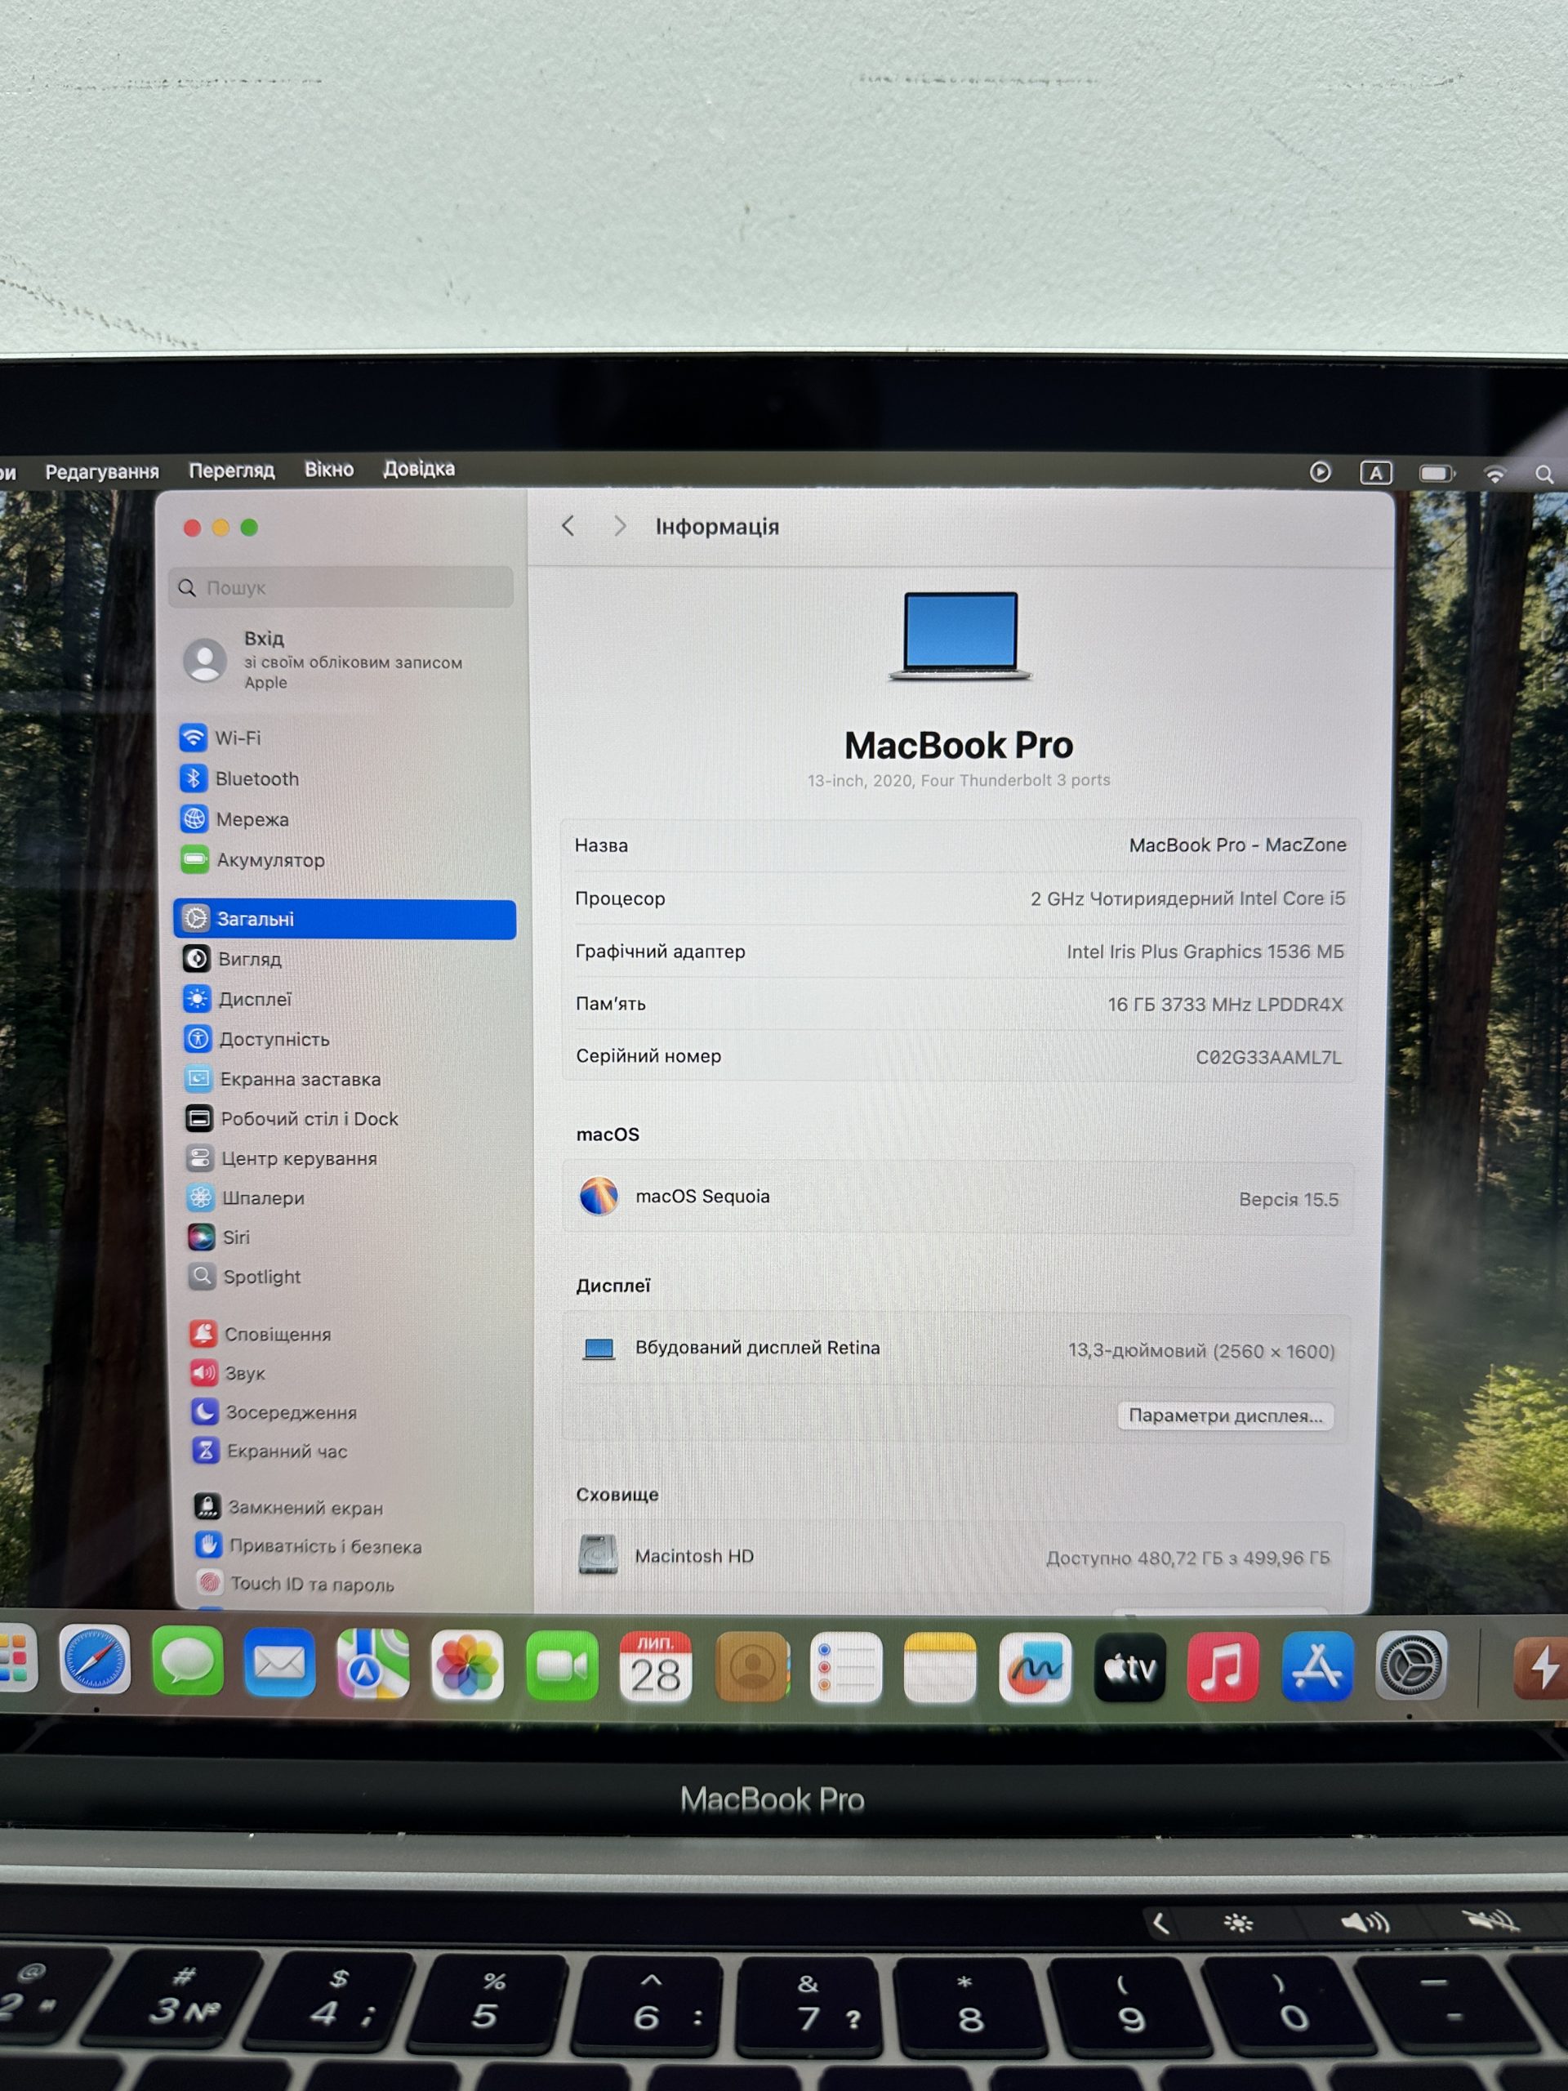Image resolution: width=1568 pixels, height=2091 pixels.
Task: Launch Photos from the Dock
Action: (467, 1665)
